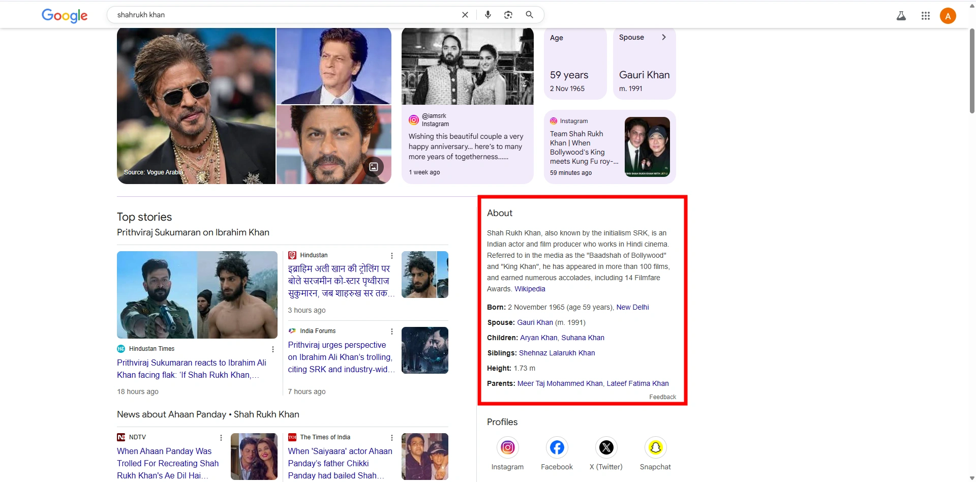
Task: Open Search Labs flask icon
Action: tap(901, 16)
